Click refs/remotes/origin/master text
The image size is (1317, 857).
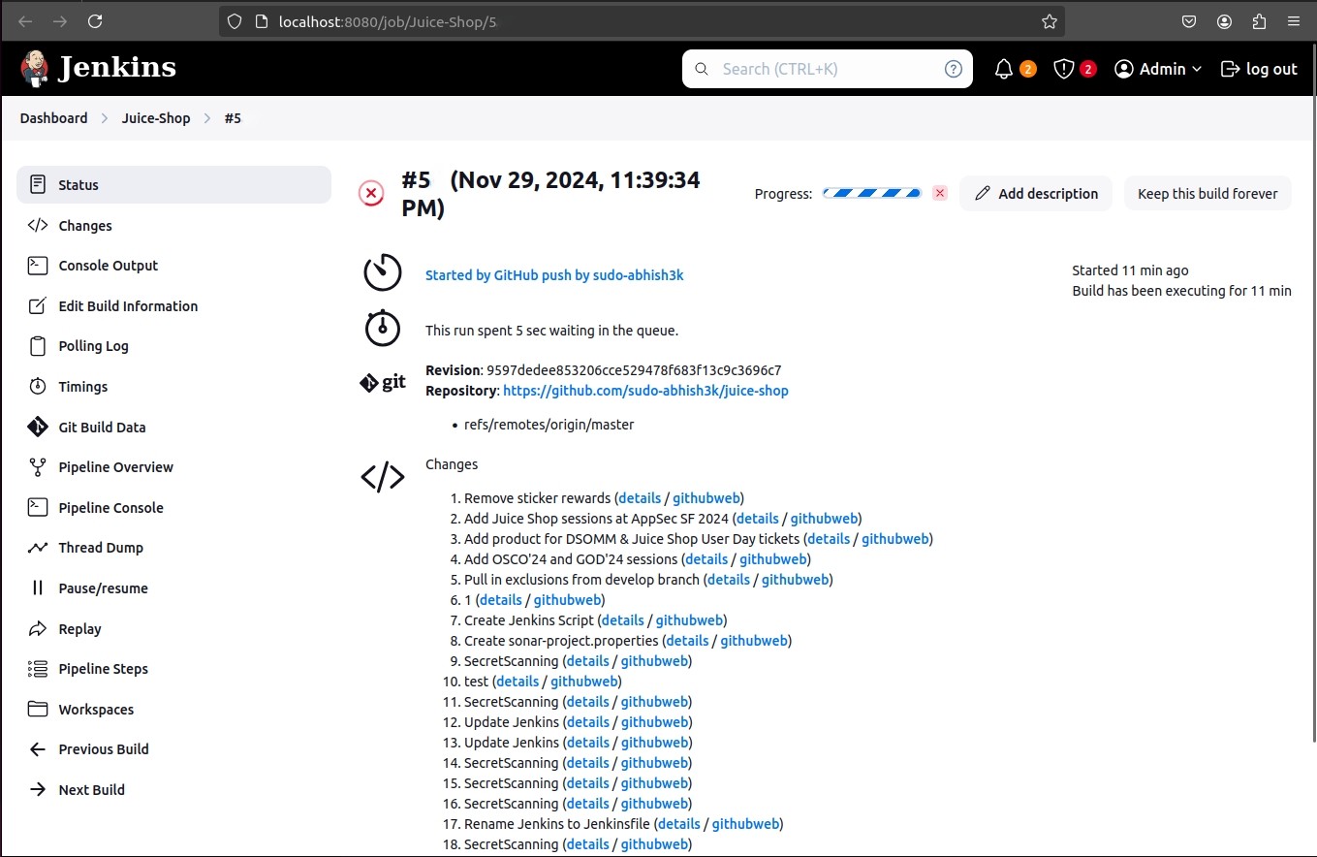549,425
